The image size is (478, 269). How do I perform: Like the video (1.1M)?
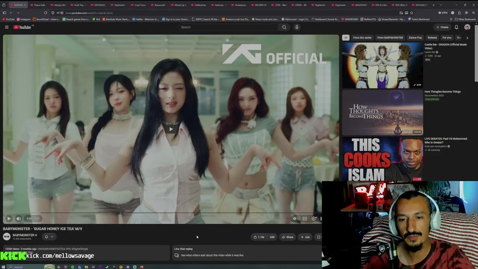[259, 237]
